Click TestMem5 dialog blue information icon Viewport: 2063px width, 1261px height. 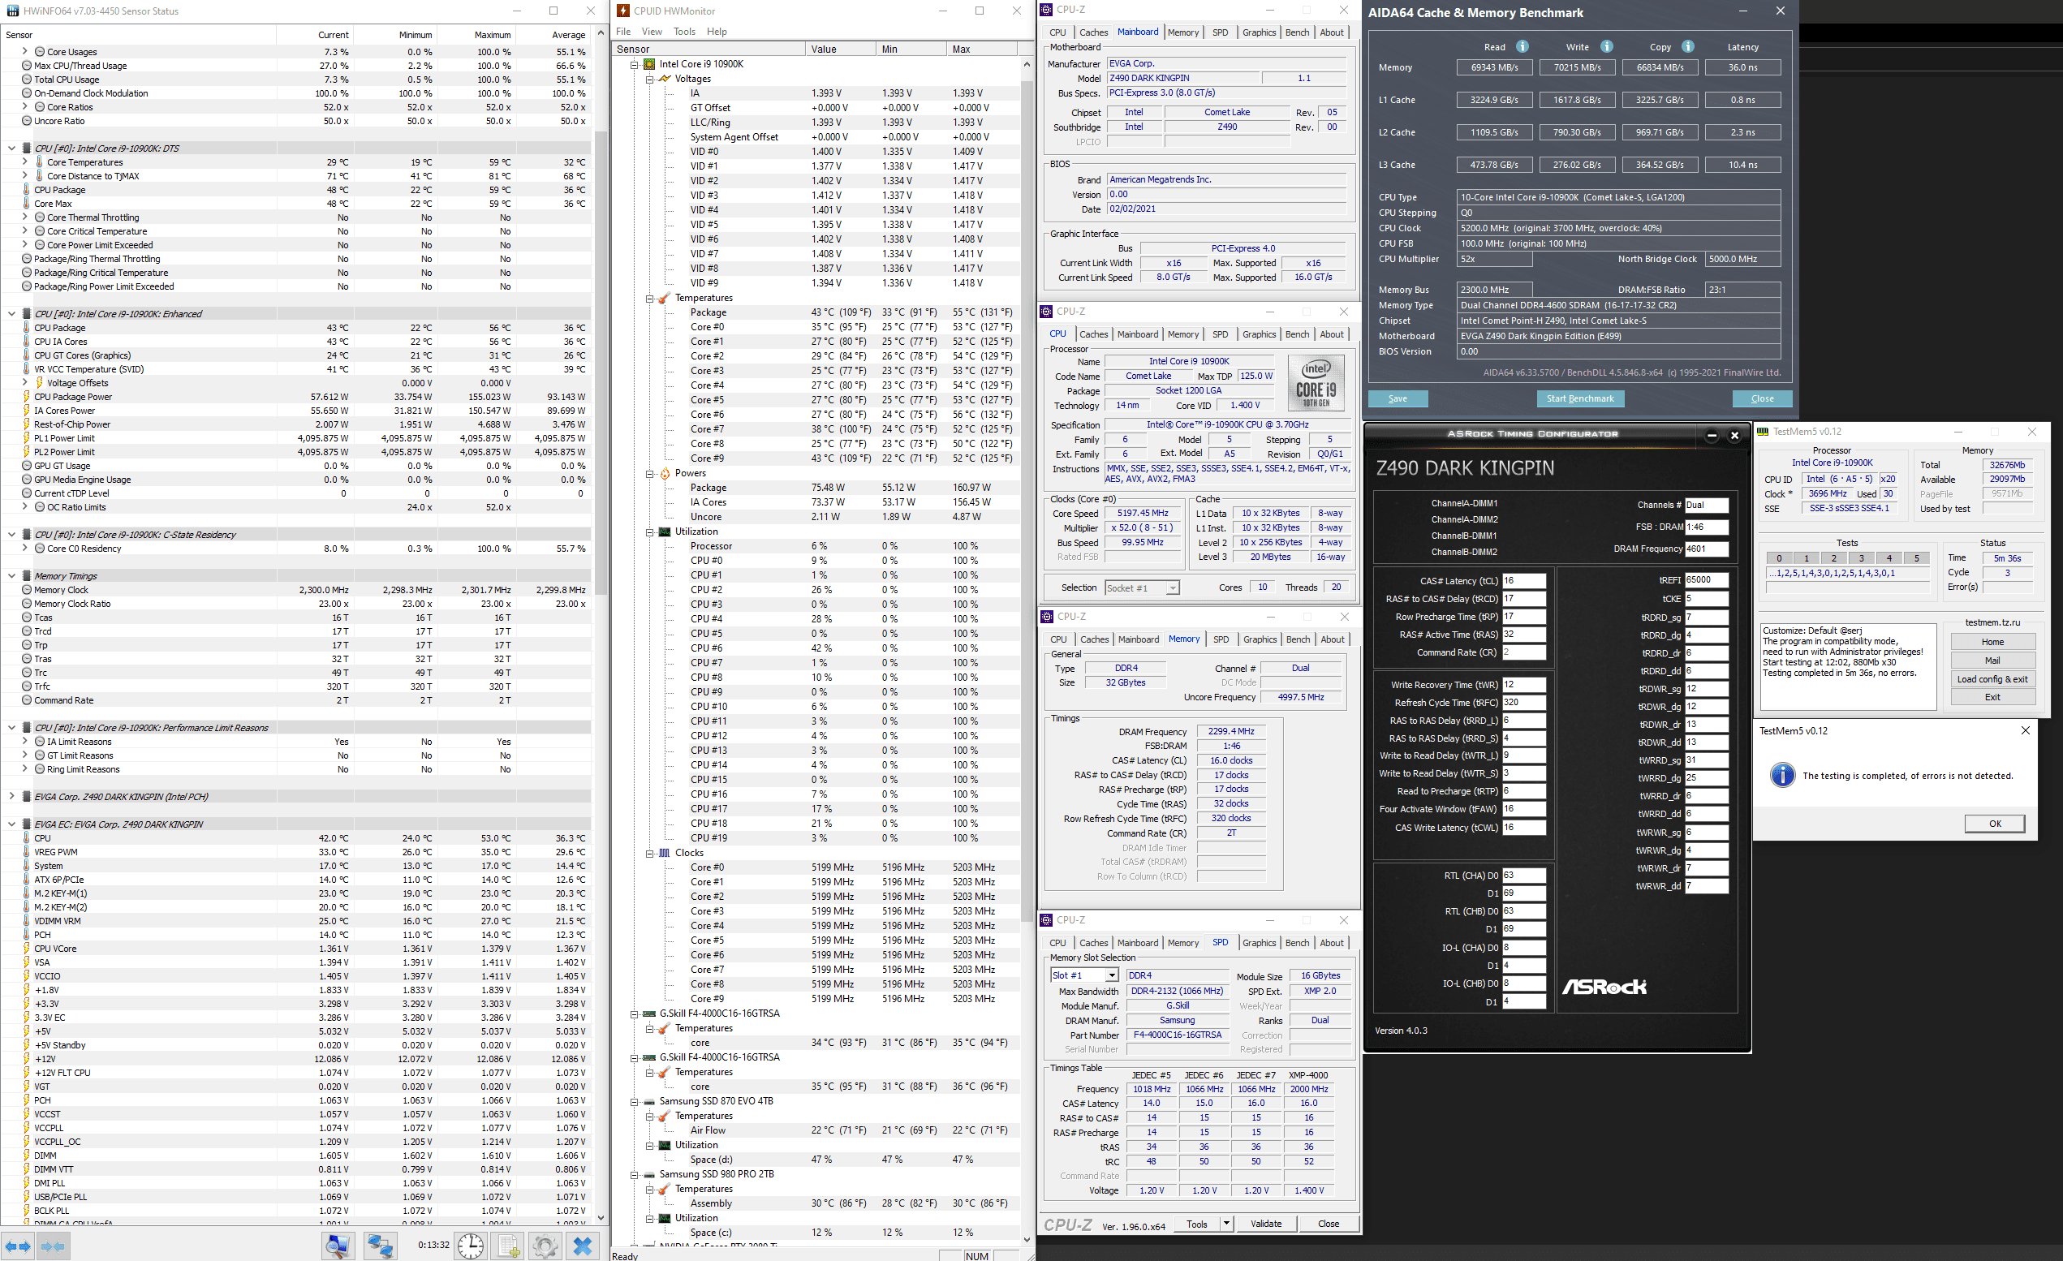tap(1782, 776)
